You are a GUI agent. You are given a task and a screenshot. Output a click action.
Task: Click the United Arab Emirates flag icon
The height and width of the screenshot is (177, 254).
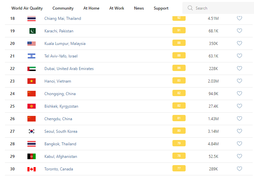point(31,69)
